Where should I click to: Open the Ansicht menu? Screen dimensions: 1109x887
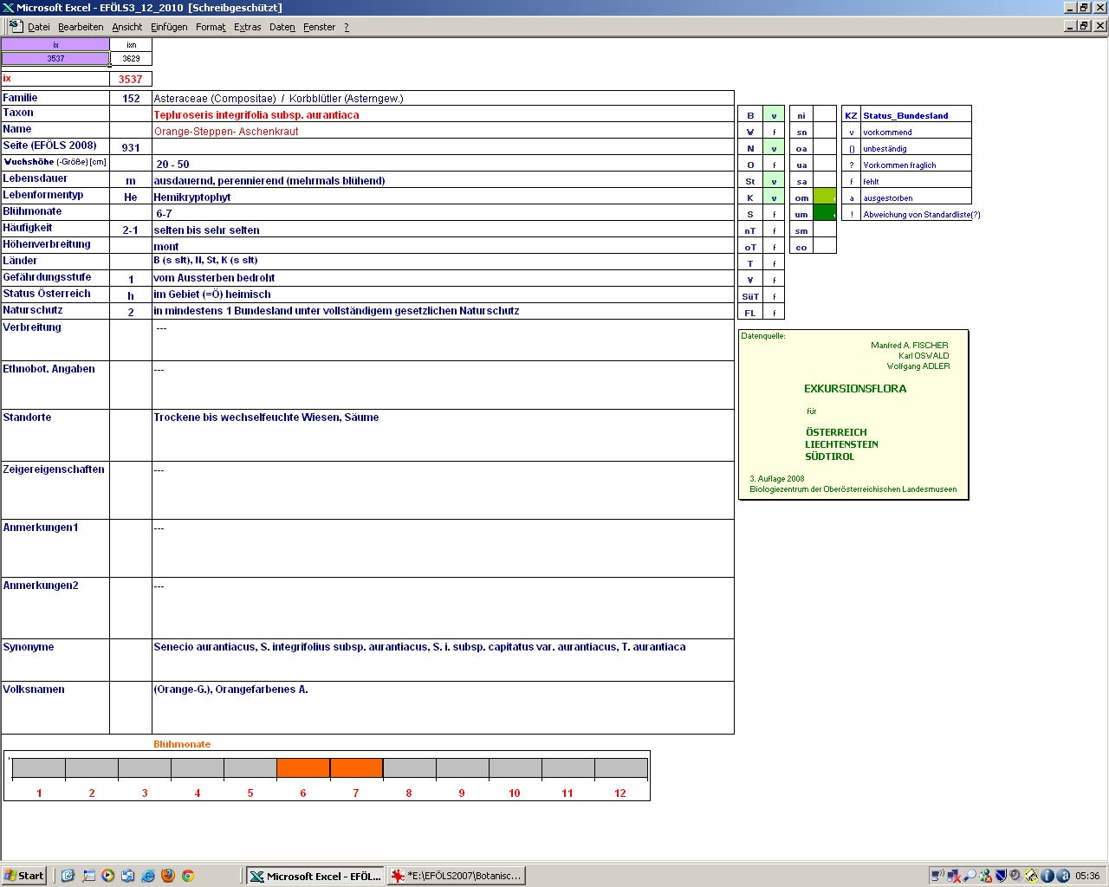[127, 27]
